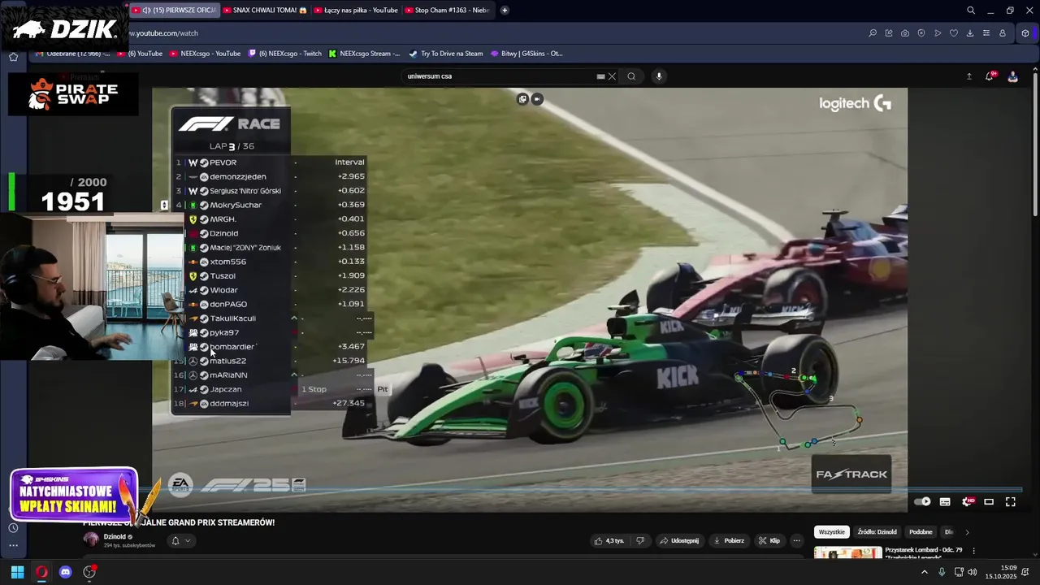The width and height of the screenshot is (1040, 585).
Task: Select the Wszystkie filter chip
Action: (832, 532)
